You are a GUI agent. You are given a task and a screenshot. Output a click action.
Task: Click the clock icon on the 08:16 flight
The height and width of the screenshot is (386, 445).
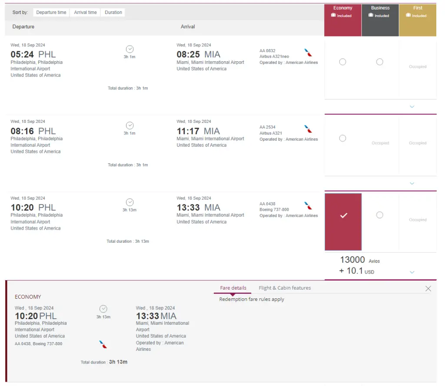[x=130, y=125]
